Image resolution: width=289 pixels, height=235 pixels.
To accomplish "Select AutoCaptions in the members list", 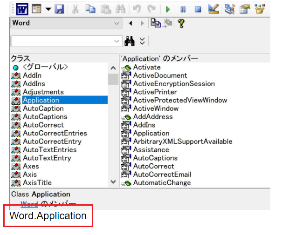I will point(155,158).
